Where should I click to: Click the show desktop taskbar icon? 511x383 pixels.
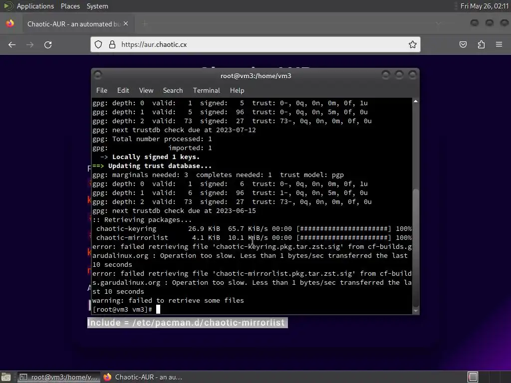click(x=6, y=377)
